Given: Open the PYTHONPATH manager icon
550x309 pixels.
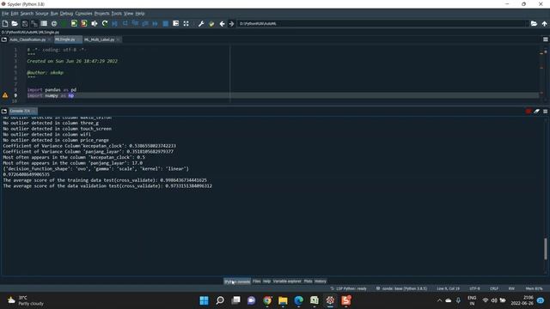Looking at the screenshot, I should (x=211, y=23).
